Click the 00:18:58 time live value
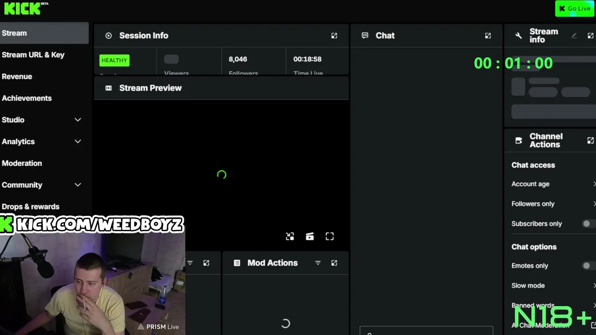The image size is (596, 335). pyautogui.click(x=307, y=59)
